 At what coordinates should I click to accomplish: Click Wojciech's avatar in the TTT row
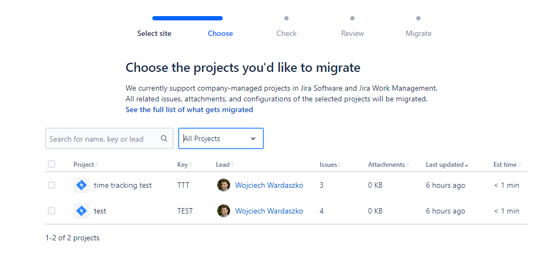click(224, 185)
